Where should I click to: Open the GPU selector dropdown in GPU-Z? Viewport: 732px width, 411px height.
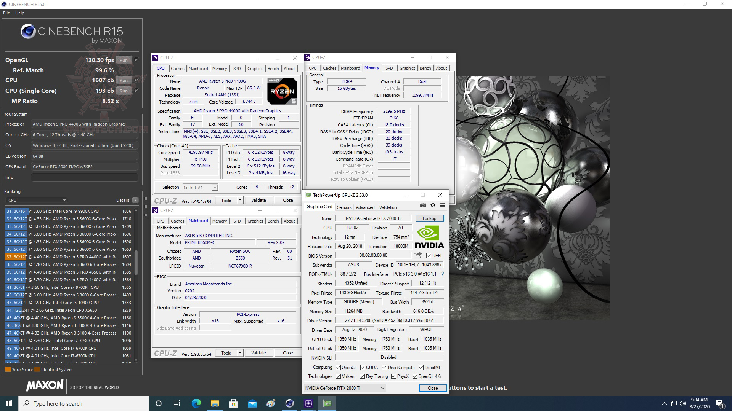click(x=383, y=388)
